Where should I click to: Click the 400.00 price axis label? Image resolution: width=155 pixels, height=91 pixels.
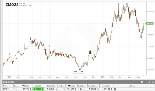pyautogui.click(x=150, y=35)
